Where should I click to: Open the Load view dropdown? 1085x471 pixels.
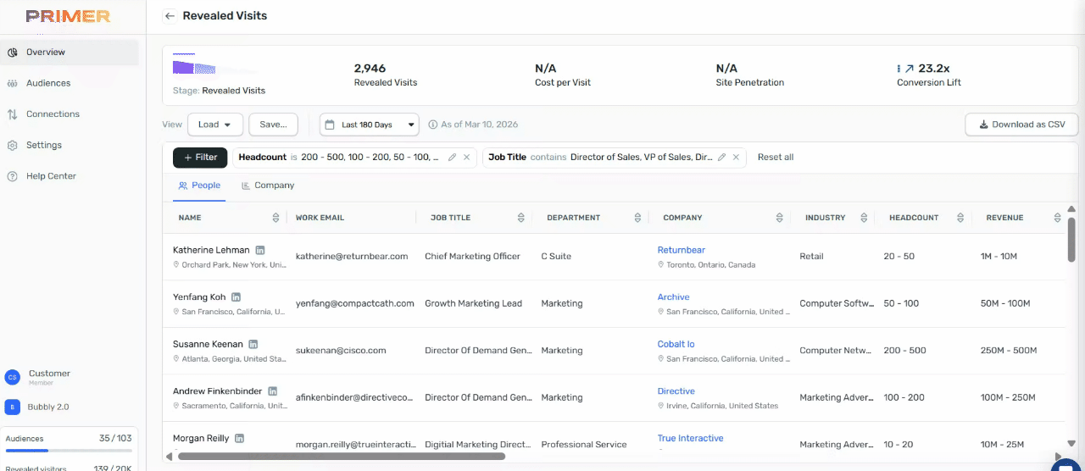click(215, 125)
